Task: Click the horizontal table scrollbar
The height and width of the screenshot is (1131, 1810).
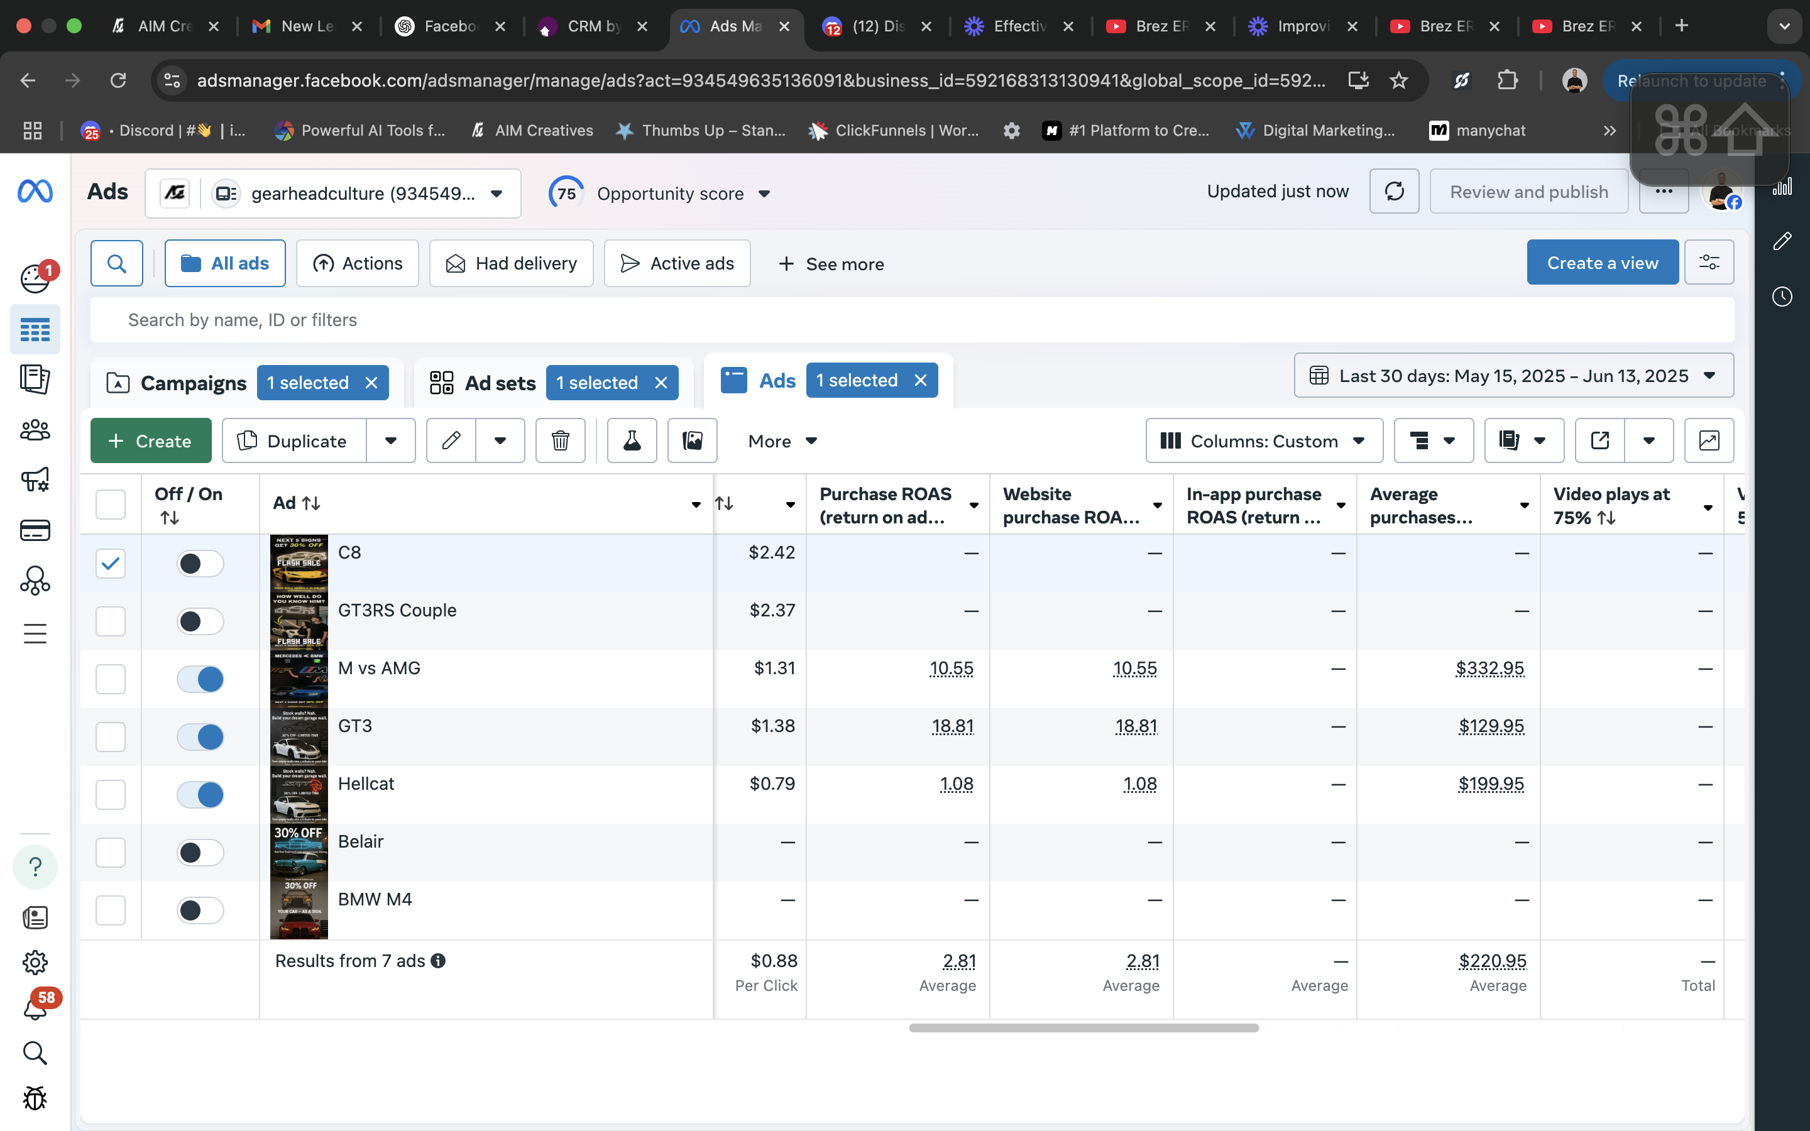Action: [1083, 1028]
